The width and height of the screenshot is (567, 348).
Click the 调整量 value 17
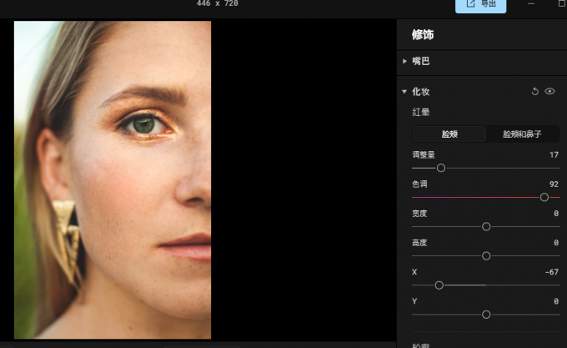(554, 155)
